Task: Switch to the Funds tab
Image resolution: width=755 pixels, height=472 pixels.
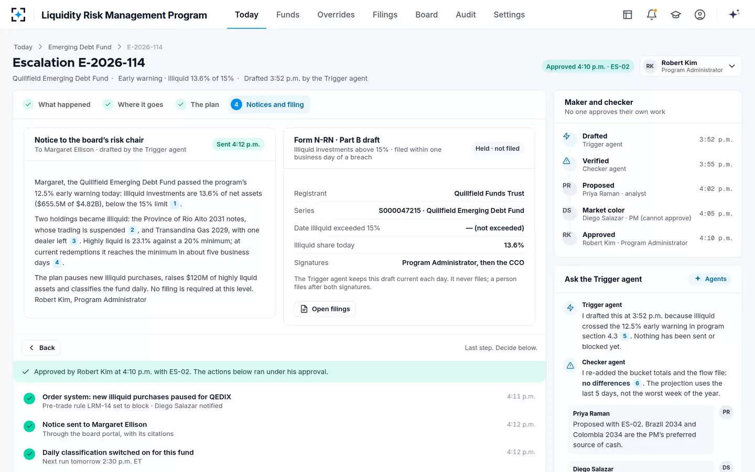Action: (288, 15)
